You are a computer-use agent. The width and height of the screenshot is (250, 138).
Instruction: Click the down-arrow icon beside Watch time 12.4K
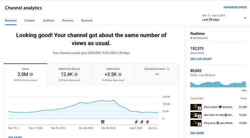tap(76, 74)
